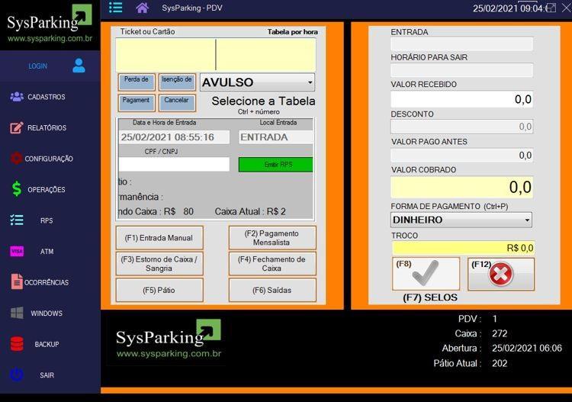Focus the Ticket ou Cartão yellow field

216,55
